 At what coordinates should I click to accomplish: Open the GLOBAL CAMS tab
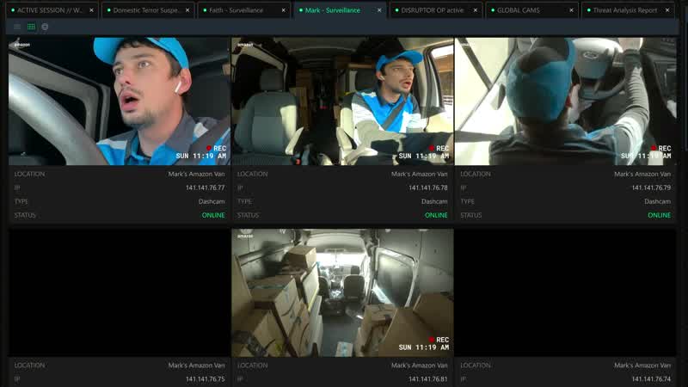519,10
